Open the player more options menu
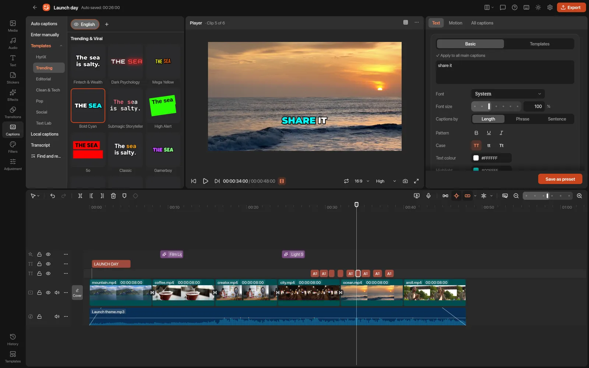This screenshot has height=368, width=589. point(417,22)
